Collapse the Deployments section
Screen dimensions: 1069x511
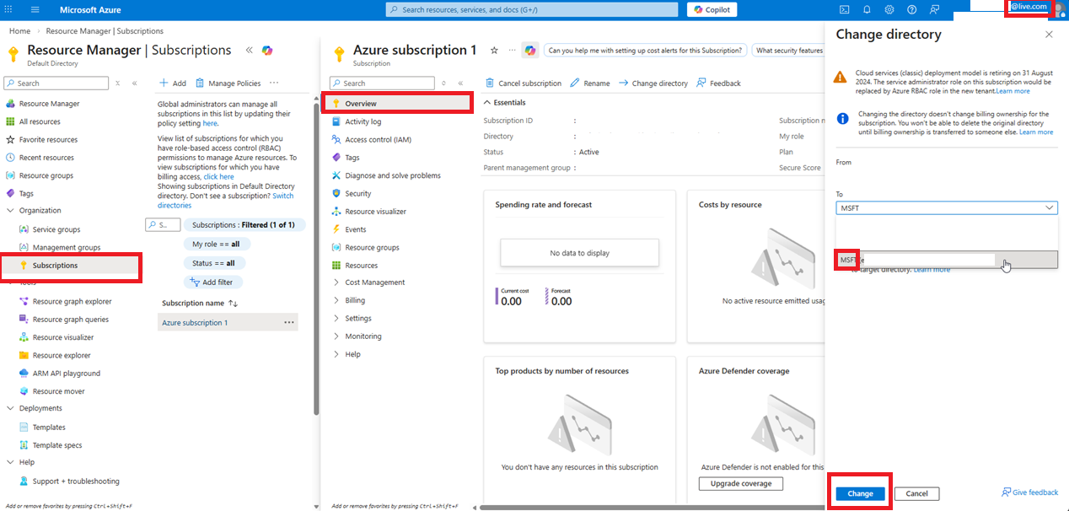[x=10, y=408]
